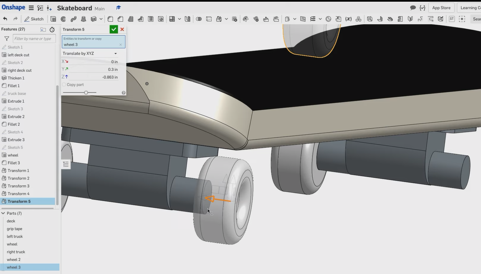Image resolution: width=481 pixels, height=274 pixels.
Task: Toggle the Copy part checkbox
Action: 64,85
